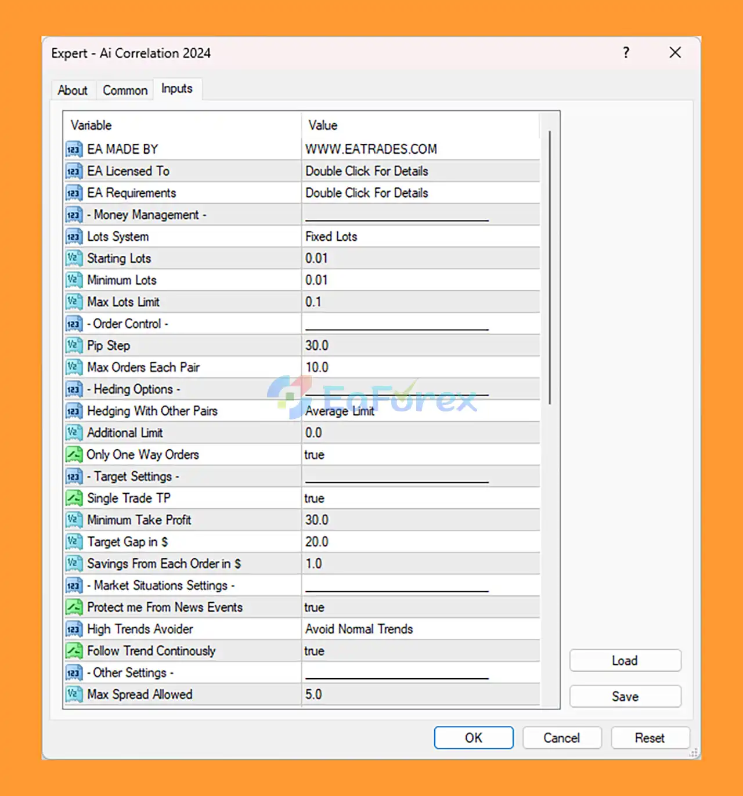
Task: Open Hedging With Other Pairs value list
Action: [340, 411]
